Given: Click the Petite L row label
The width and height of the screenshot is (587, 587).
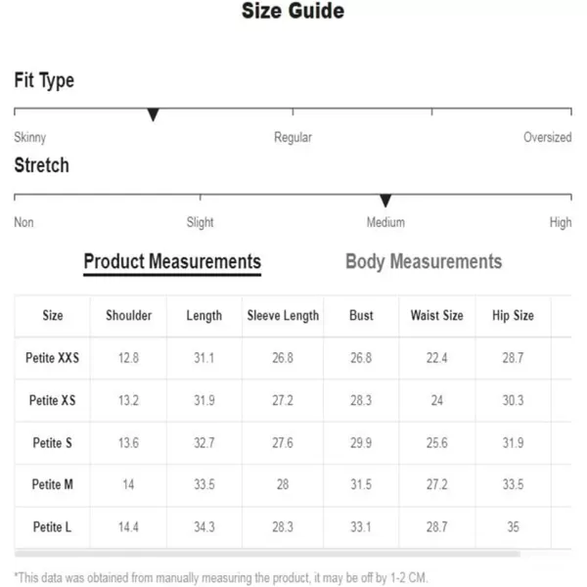Looking at the screenshot, I should point(53,527).
